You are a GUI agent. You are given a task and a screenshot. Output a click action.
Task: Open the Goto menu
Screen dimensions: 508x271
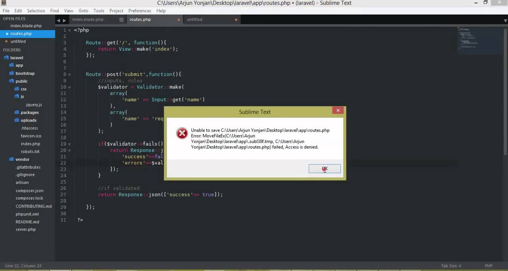click(83, 11)
